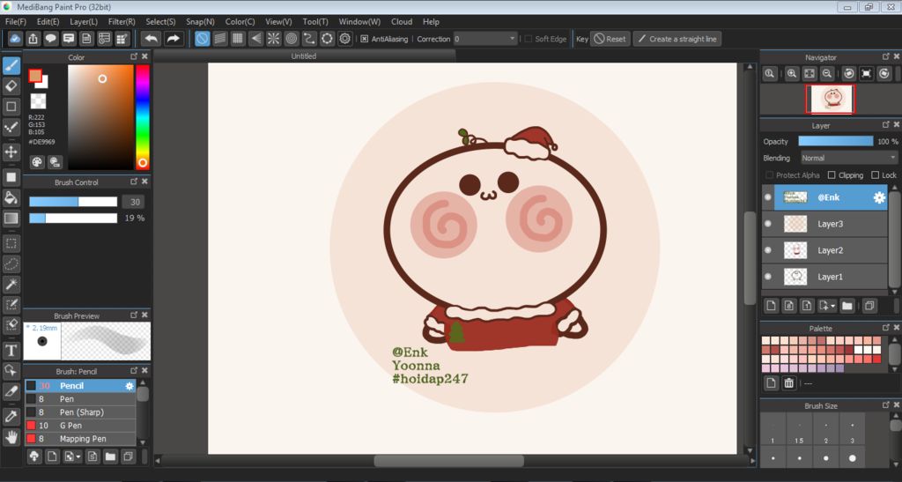Screen dimensions: 902x482
Task: Enable the Clipping checkbox
Action: pos(832,174)
